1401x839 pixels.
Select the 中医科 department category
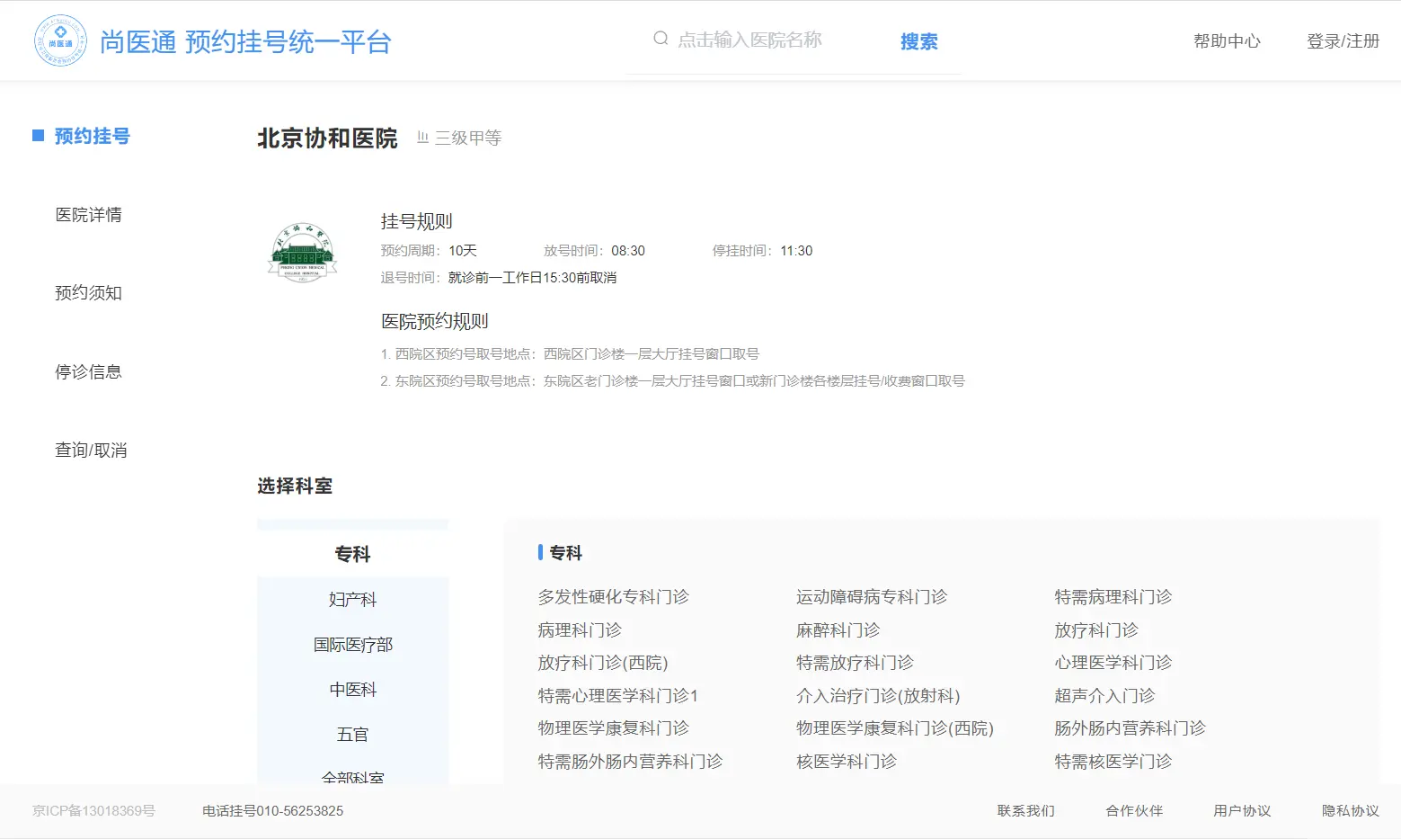pyautogui.click(x=352, y=689)
